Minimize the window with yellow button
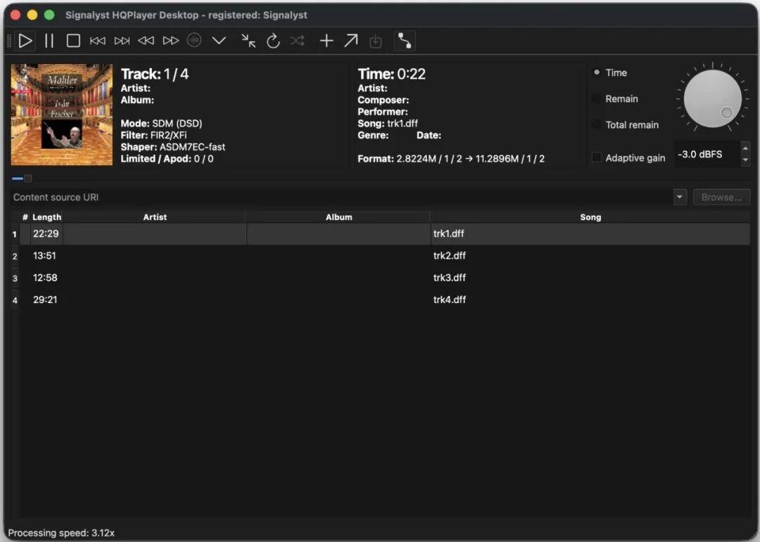This screenshot has height=542, width=760. [32, 15]
